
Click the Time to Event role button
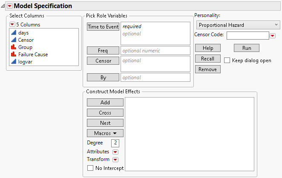103,27
